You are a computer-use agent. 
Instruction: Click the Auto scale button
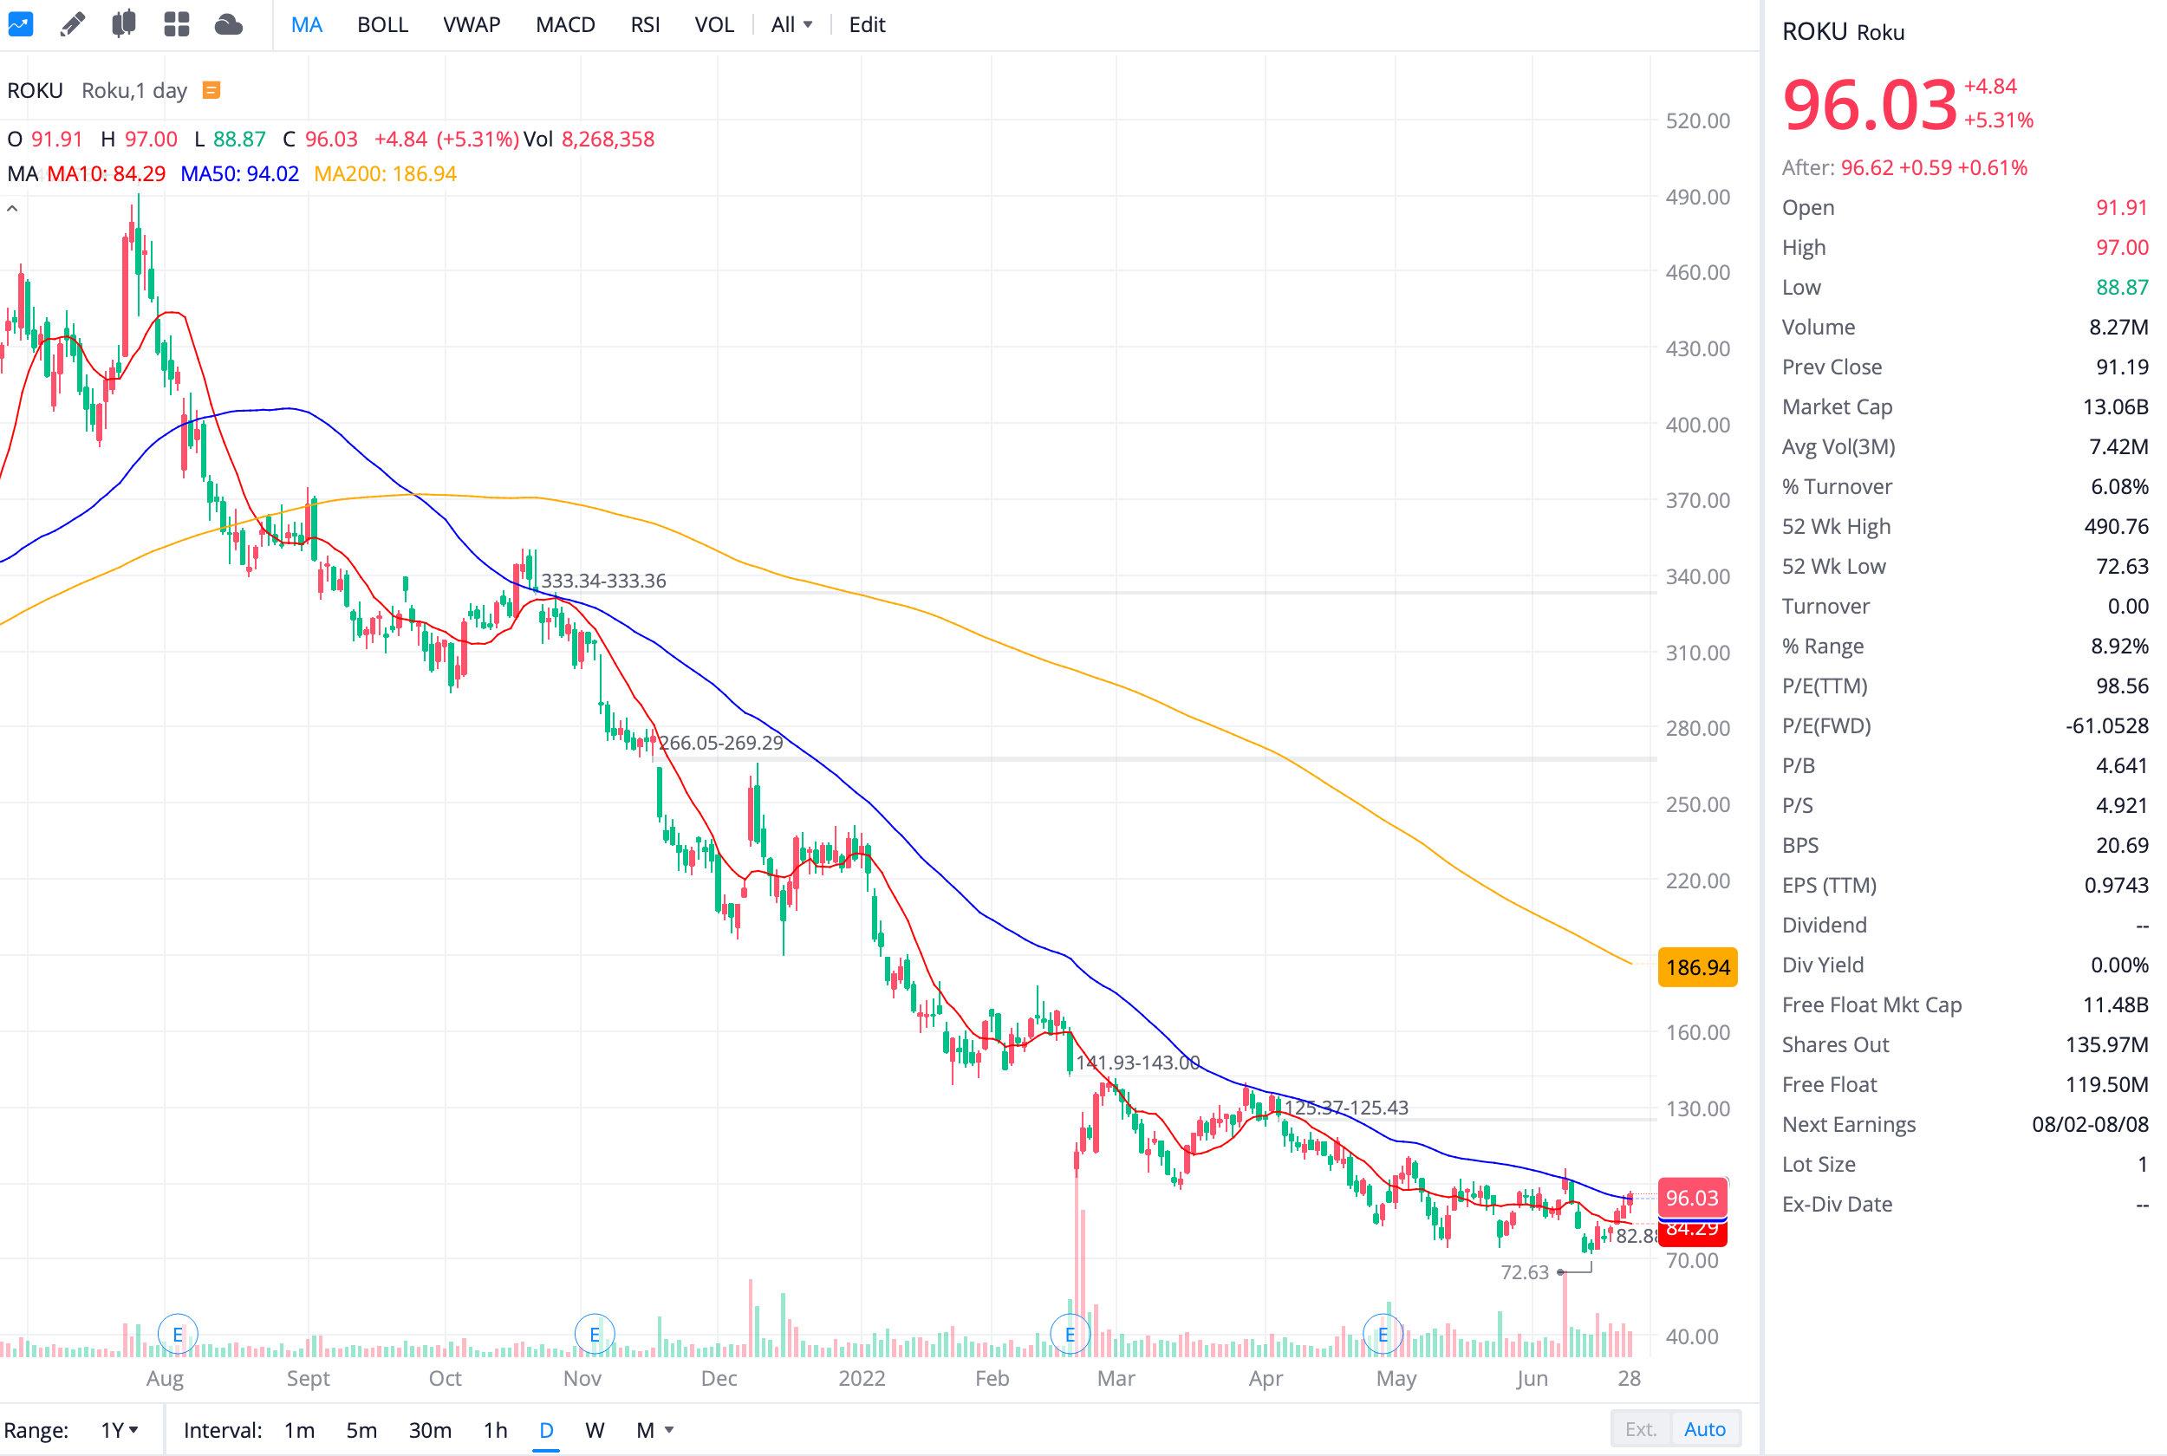pyautogui.click(x=1705, y=1429)
